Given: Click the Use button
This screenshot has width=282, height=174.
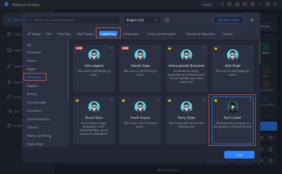Looking at the screenshot, I should [239, 155].
